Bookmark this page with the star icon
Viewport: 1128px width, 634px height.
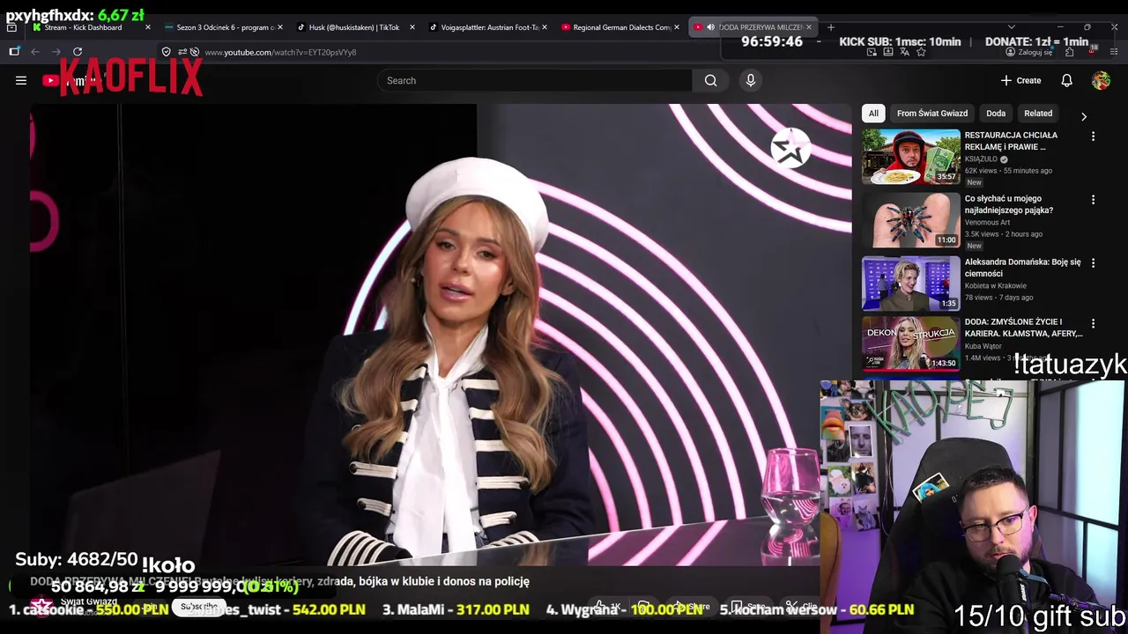921,52
